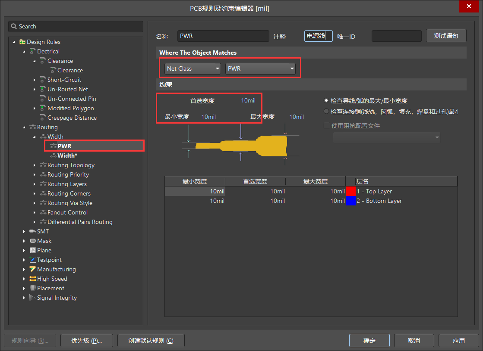Click the blue Bottom Layer color swatch
The width and height of the screenshot is (483, 351).
[350, 201]
